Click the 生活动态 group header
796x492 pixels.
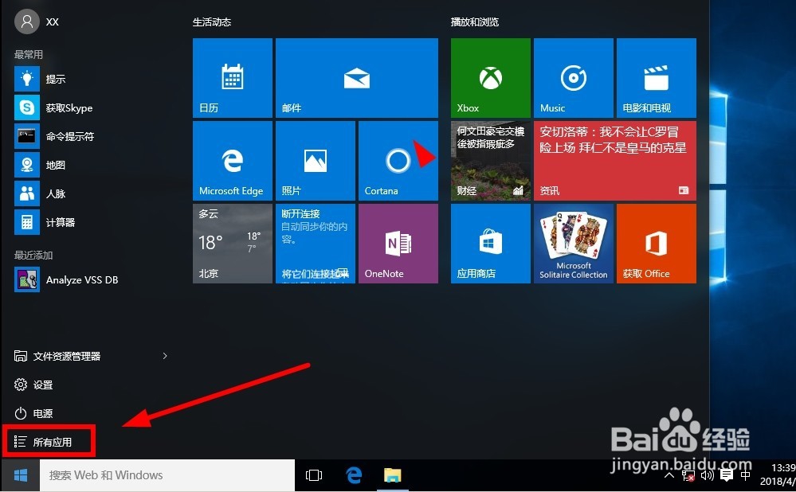(x=212, y=21)
